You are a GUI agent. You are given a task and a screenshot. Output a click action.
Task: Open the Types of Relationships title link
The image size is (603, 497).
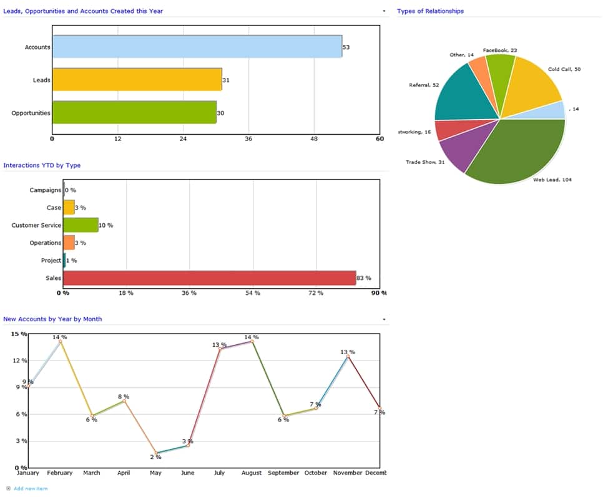pyautogui.click(x=430, y=11)
